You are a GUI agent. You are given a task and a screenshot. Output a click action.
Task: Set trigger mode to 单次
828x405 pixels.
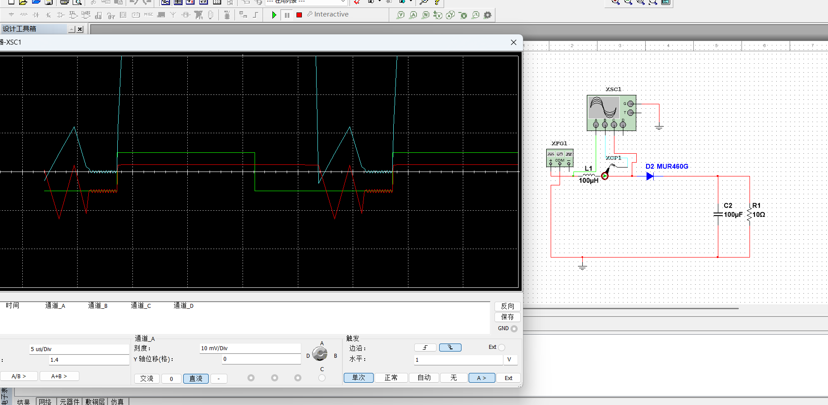coord(358,378)
